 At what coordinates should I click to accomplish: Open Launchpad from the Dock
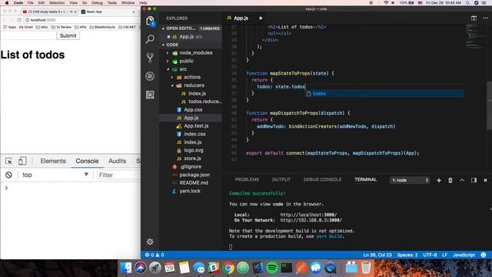click(155, 268)
